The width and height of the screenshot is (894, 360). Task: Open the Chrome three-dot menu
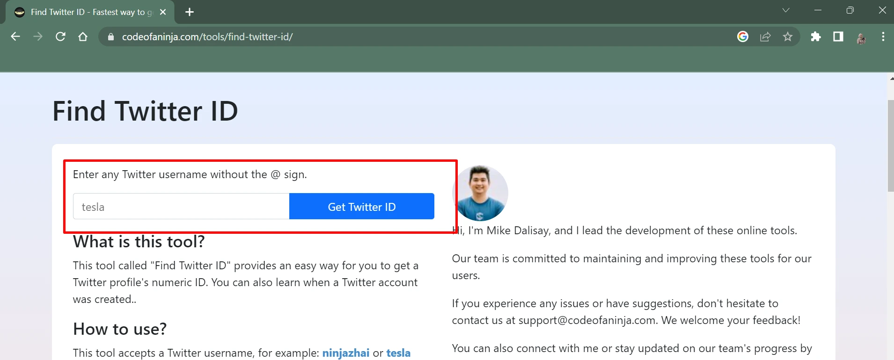tap(883, 36)
